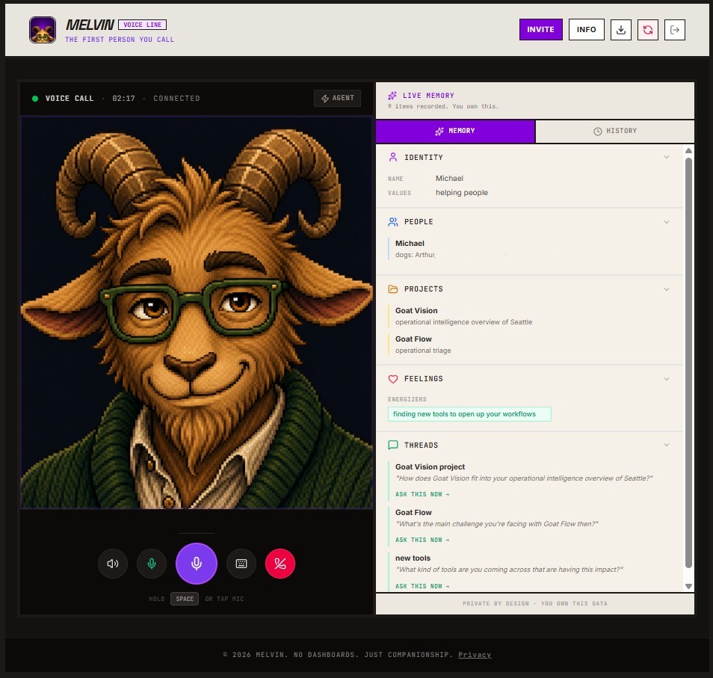The height and width of the screenshot is (678, 713).
Task: Click the red refresh icon button
Action: click(x=648, y=30)
